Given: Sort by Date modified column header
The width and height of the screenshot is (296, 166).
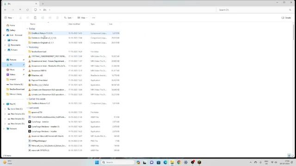Looking at the screenshot, I should tap(74, 24).
